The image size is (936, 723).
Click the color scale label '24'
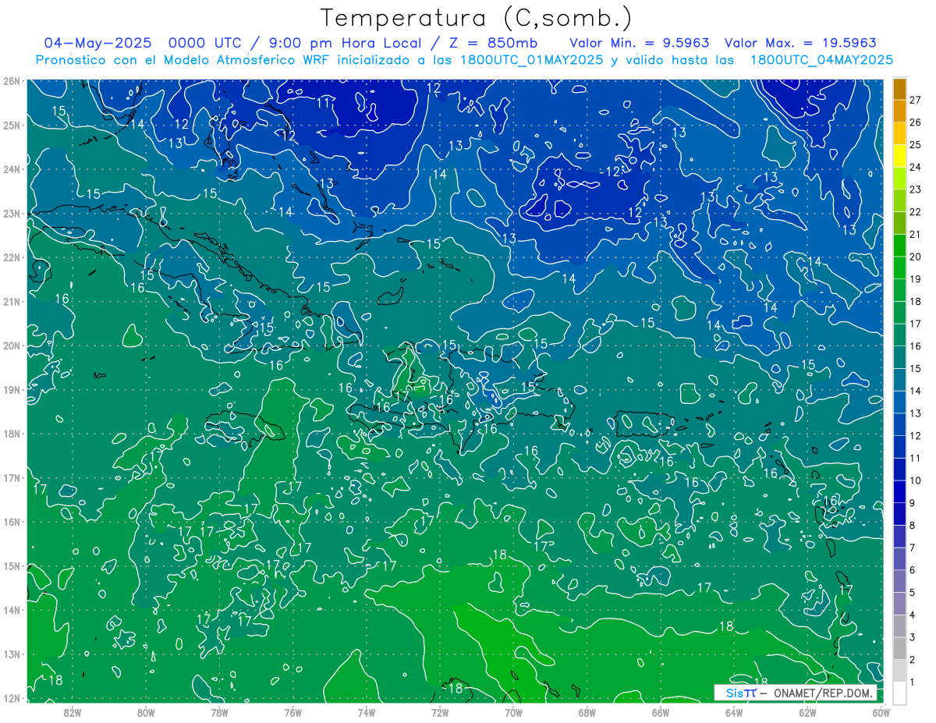click(916, 167)
